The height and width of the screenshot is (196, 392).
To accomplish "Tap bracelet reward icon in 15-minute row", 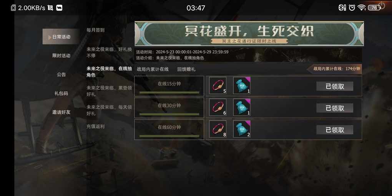I will pyautogui.click(x=218, y=86).
